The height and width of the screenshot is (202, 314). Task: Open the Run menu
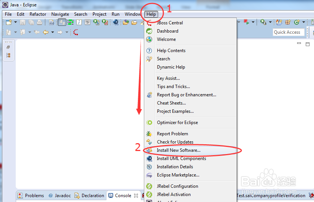[x=115, y=14]
